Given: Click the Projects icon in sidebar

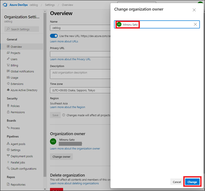Looking at the screenshot, I should pyautogui.click(x=8, y=53).
